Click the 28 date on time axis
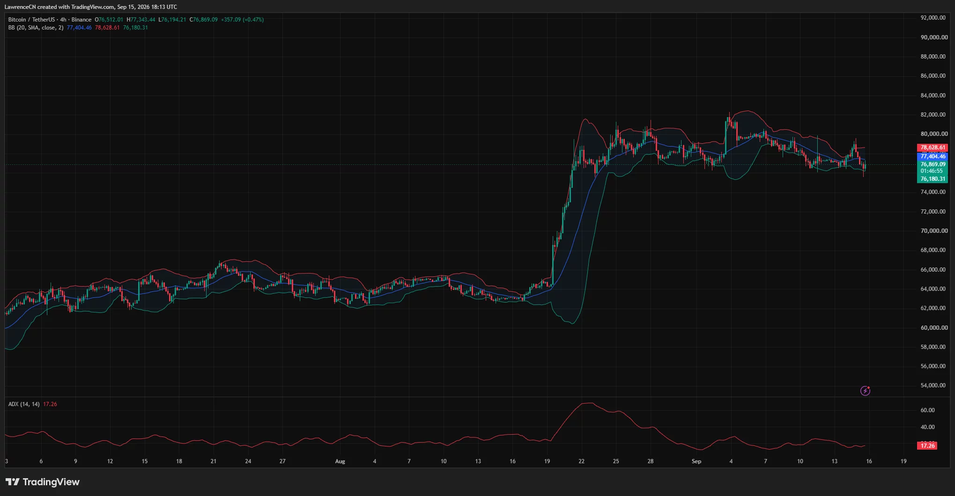This screenshot has width=955, height=496. [651, 461]
